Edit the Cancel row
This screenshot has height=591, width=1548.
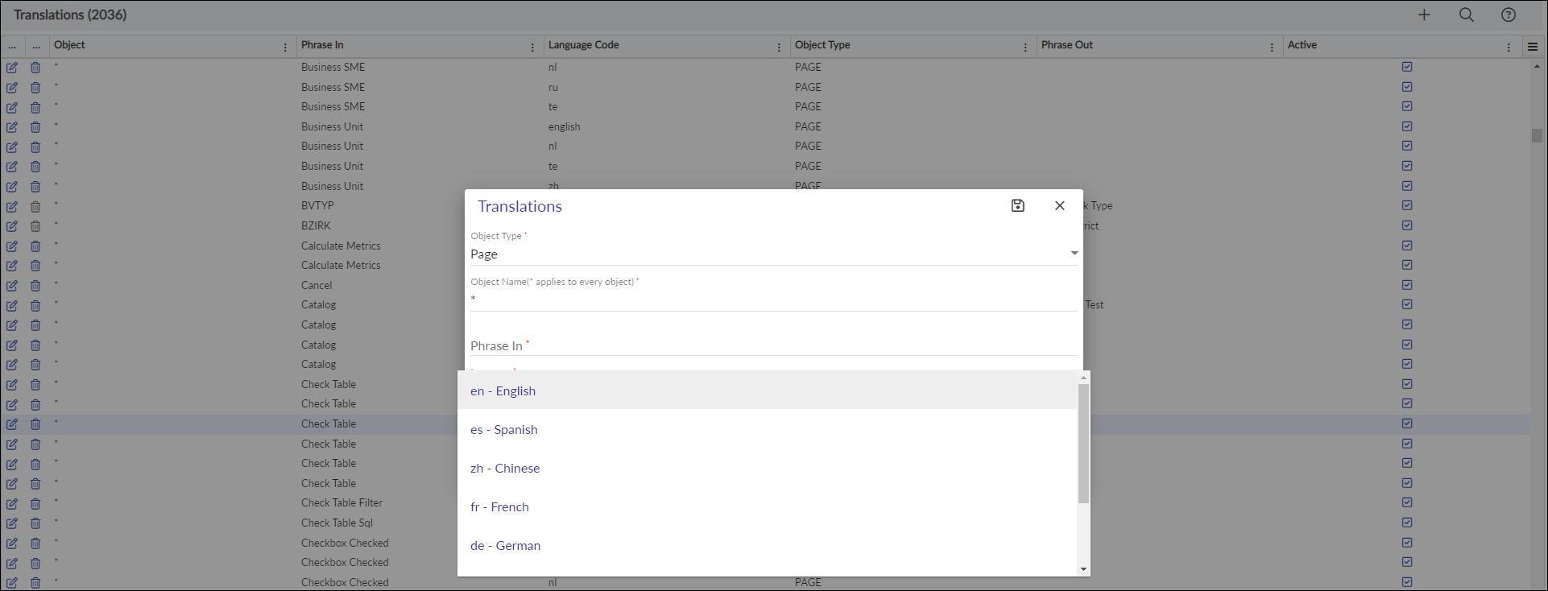tap(12, 286)
